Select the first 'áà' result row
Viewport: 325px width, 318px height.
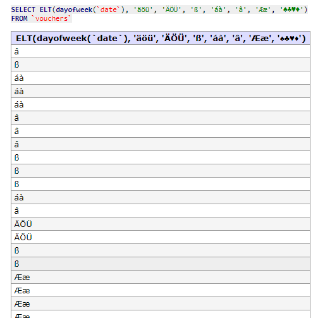click(161, 78)
